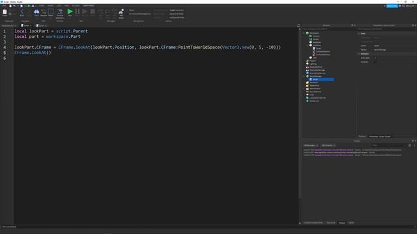The width and height of the screenshot is (417, 234).
Task: Click the Resume playback icon
Action: (85, 12)
